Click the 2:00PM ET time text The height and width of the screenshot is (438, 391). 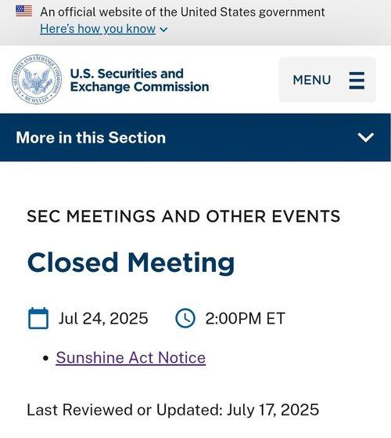[x=246, y=318]
